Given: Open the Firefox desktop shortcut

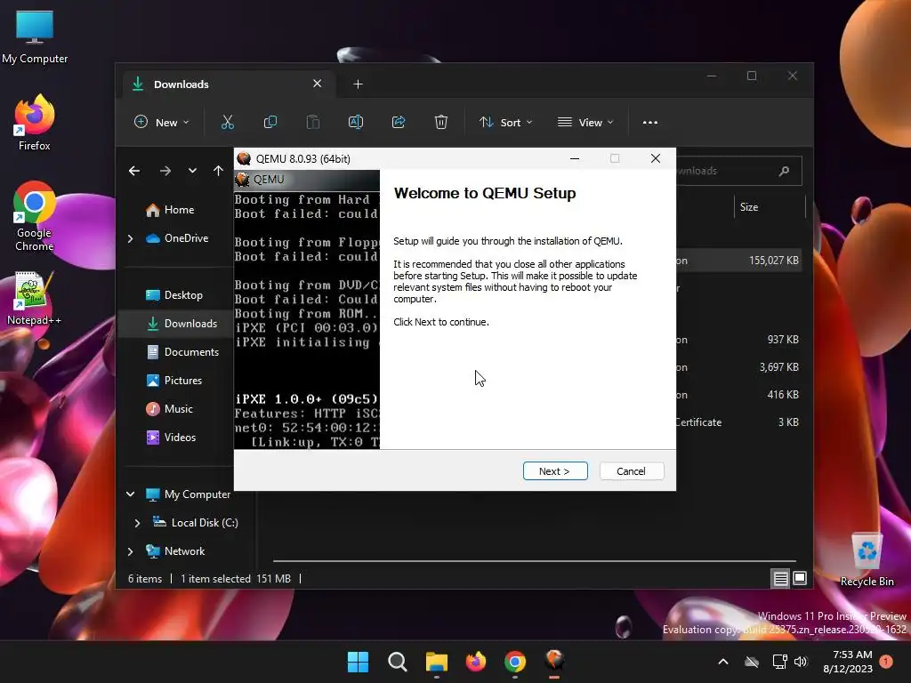Looking at the screenshot, I should [x=35, y=123].
